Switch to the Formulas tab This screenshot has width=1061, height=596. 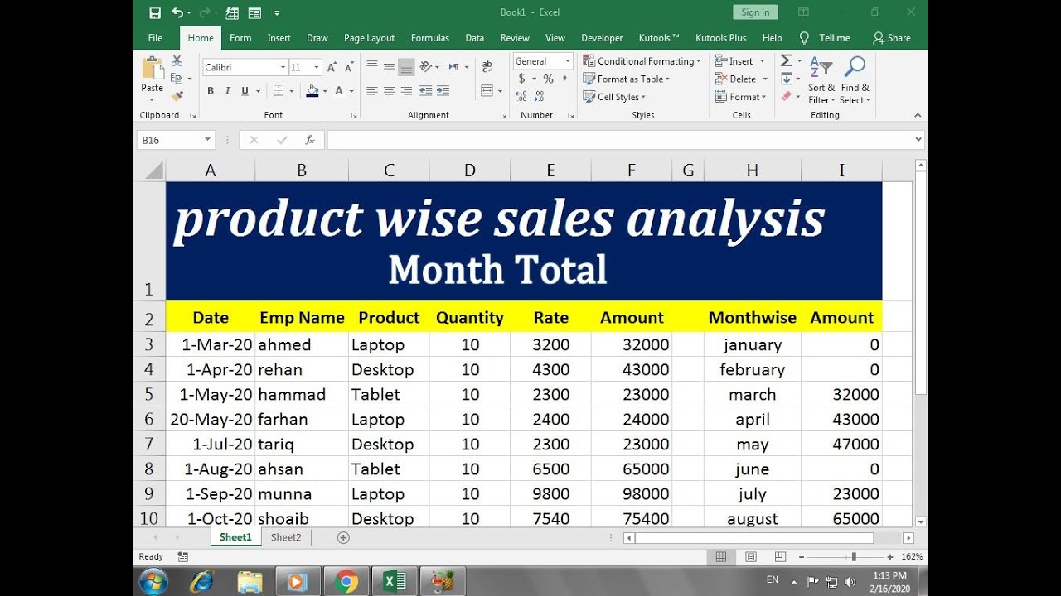coord(430,38)
